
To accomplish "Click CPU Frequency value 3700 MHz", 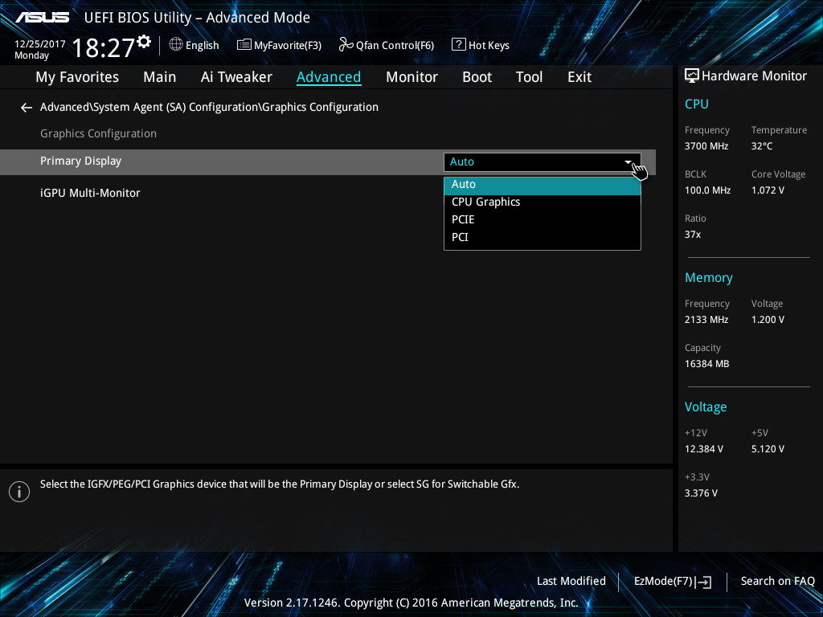I will [706, 146].
